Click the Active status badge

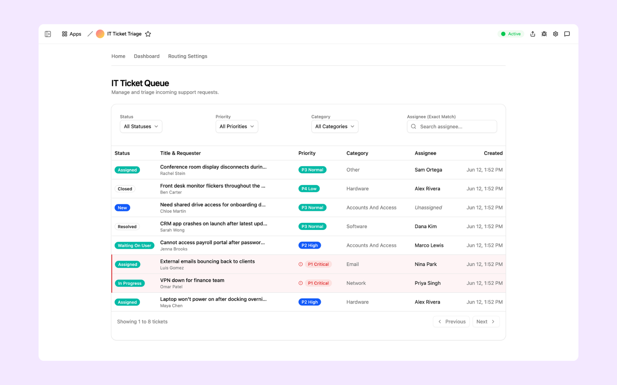[511, 34]
